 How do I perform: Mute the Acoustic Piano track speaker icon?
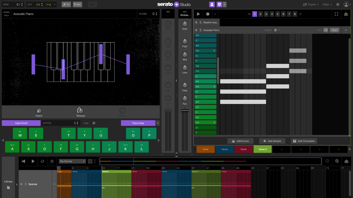click(x=196, y=30)
